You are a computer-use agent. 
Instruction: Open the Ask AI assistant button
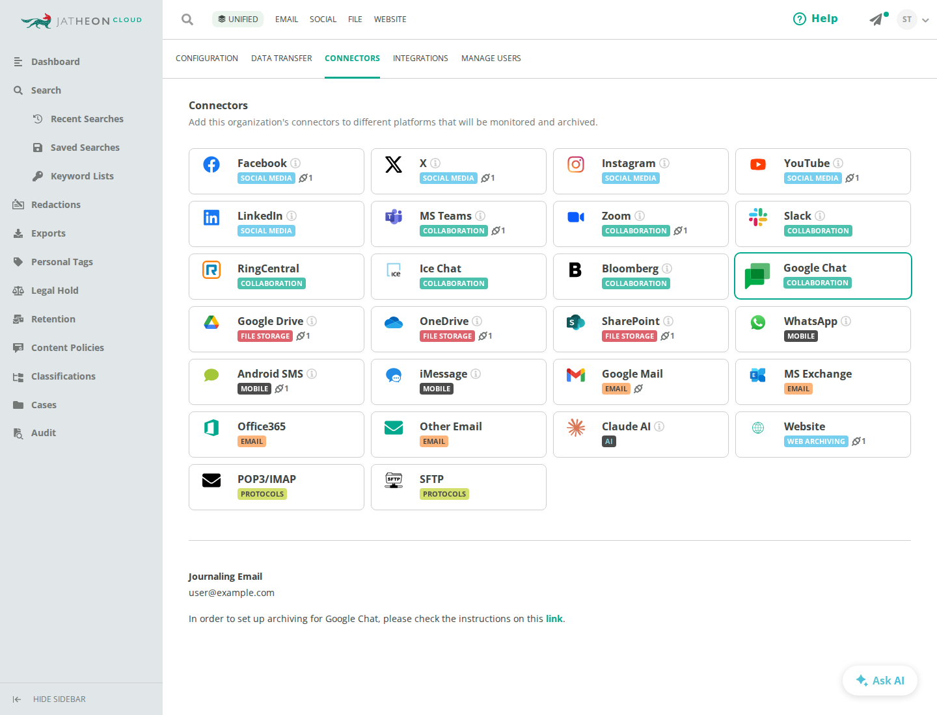[x=880, y=681]
